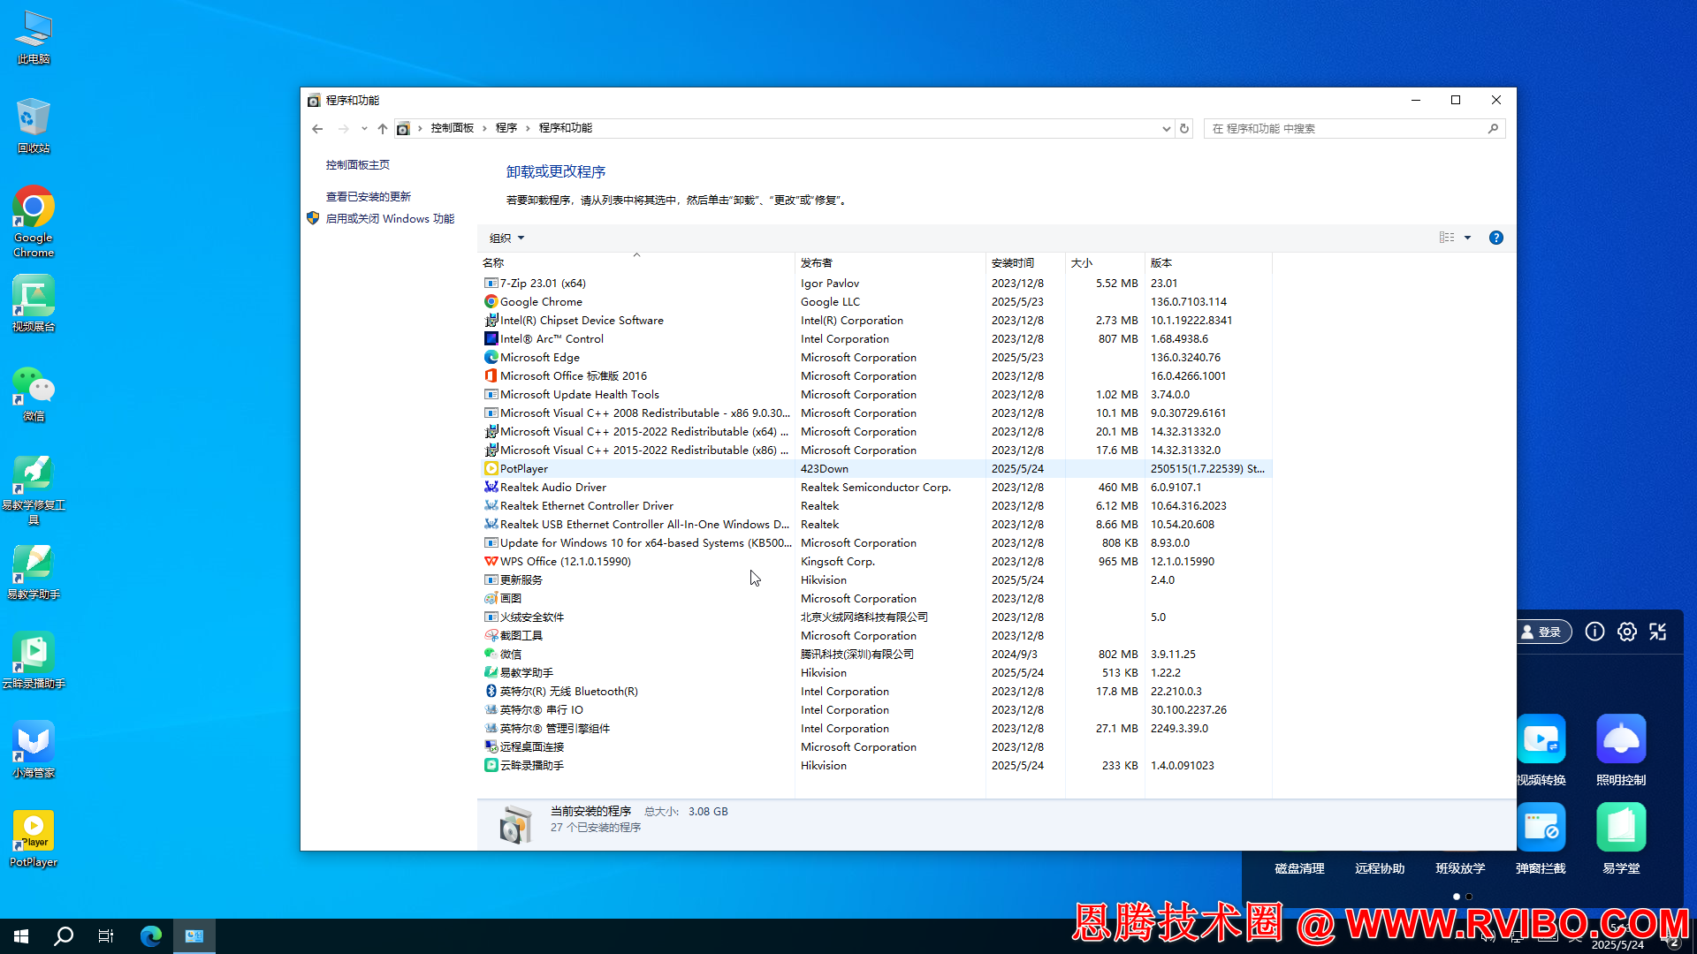This screenshot has width=1697, height=954.
Task: Expand the 组织 dropdown menu
Action: [507, 238]
